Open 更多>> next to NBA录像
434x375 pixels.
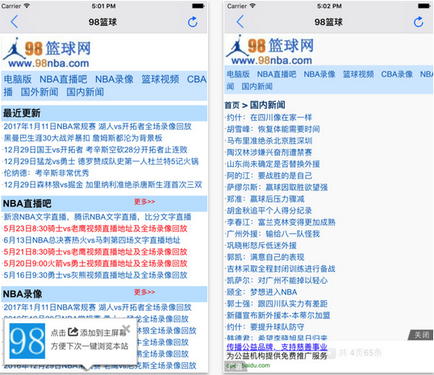click(x=144, y=292)
